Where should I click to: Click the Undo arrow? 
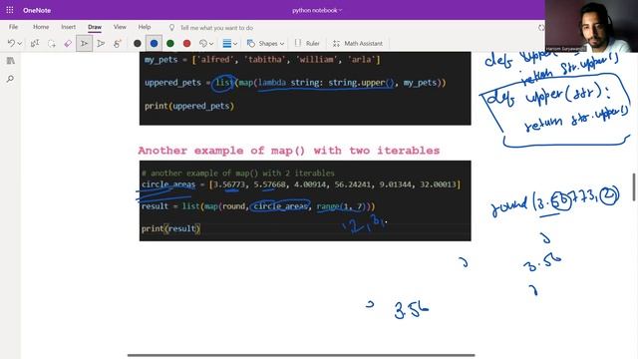coord(11,43)
